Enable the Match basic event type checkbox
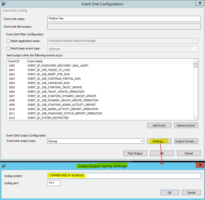205x200 pixels. (x=8, y=48)
